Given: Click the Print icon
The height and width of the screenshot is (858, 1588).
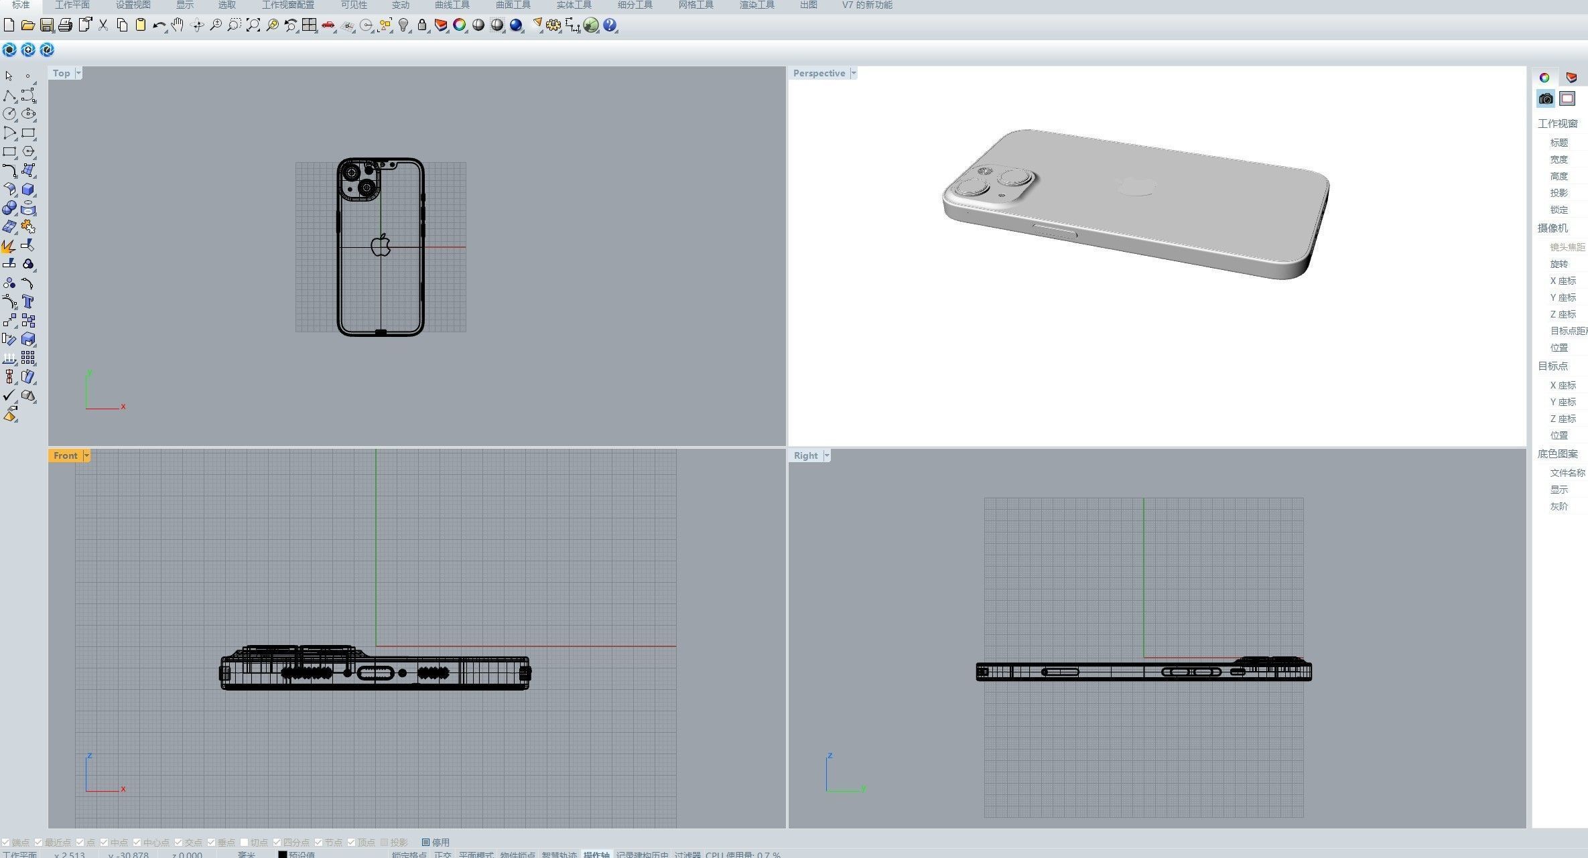Looking at the screenshot, I should coord(65,25).
